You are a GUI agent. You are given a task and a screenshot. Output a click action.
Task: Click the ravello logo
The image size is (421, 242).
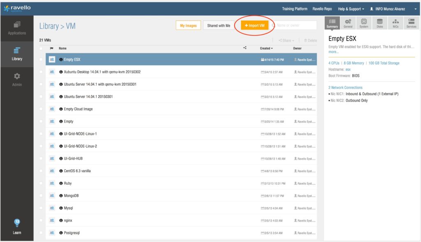(17, 8)
